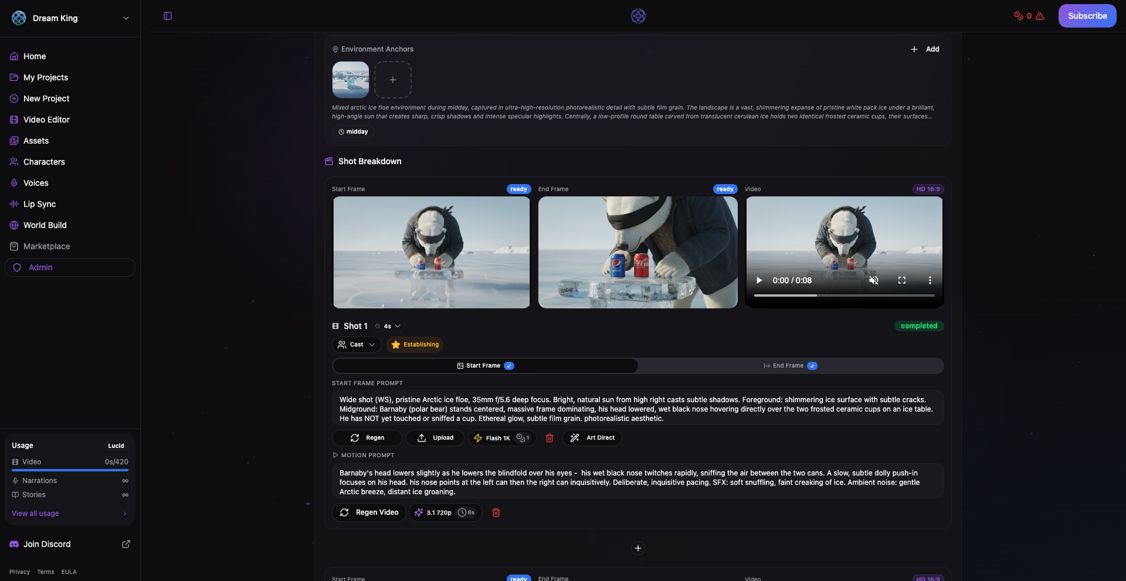
Task: Unmute the Shot 1 video preview
Action: [874, 280]
